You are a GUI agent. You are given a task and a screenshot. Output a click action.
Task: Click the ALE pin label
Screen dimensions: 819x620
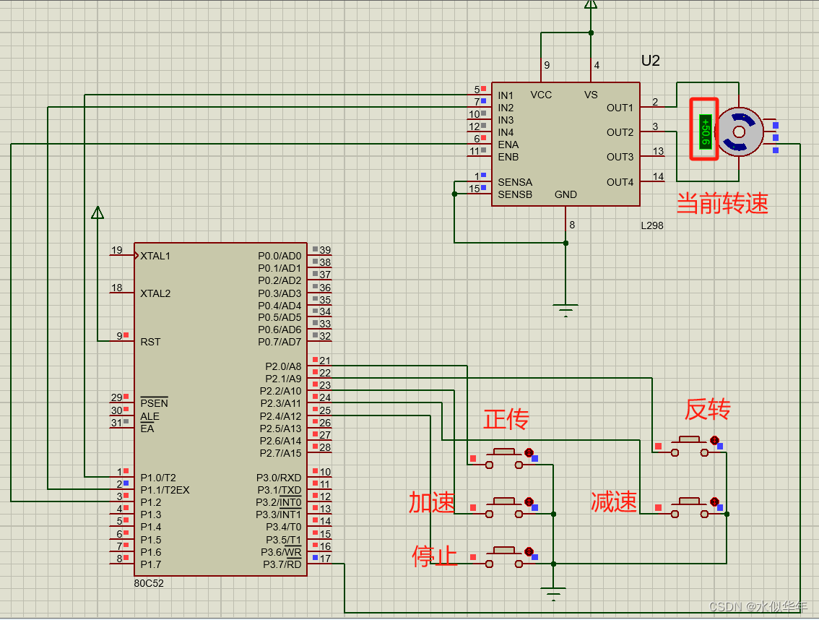(150, 417)
